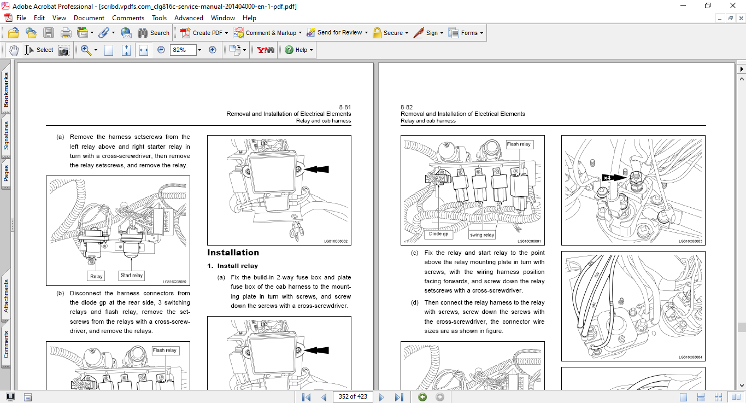The height and width of the screenshot is (403, 746).
Task: Click the Print icon in toolbar
Action: pos(66,33)
